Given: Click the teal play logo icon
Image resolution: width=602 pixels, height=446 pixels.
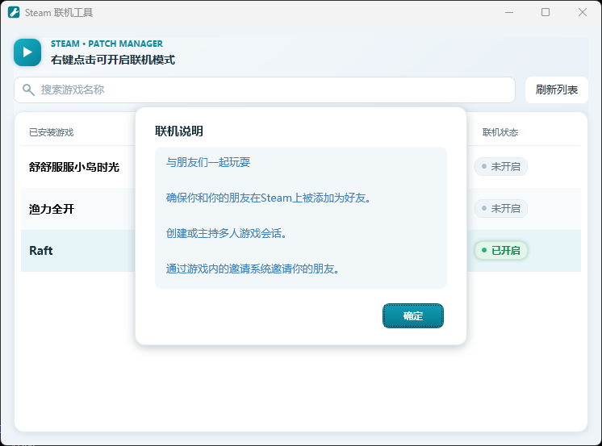Looking at the screenshot, I should click(27, 52).
